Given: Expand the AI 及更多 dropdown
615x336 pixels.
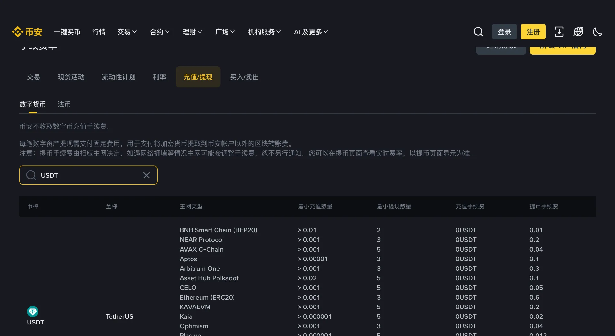Looking at the screenshot, I should 311,32.
